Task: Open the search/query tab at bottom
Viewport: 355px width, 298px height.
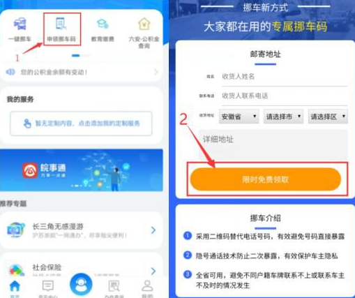Action: (x=114, y=286)
